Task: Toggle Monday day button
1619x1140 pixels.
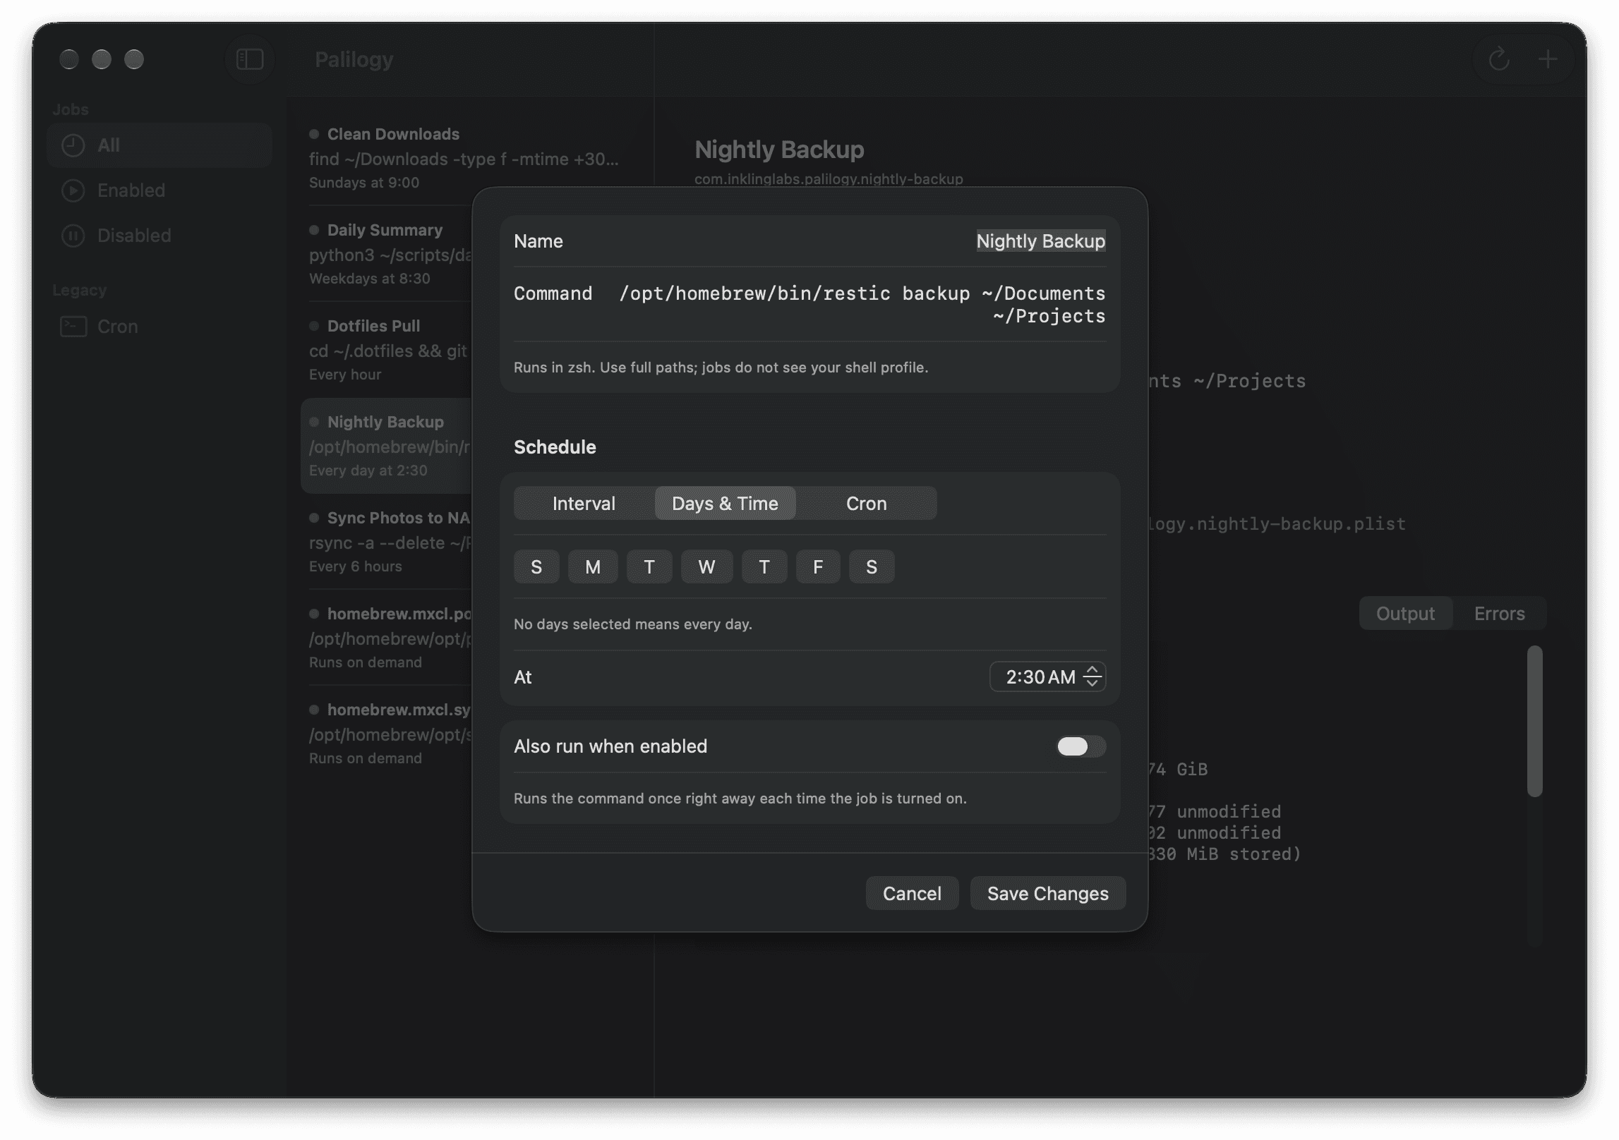Action: 593,566
